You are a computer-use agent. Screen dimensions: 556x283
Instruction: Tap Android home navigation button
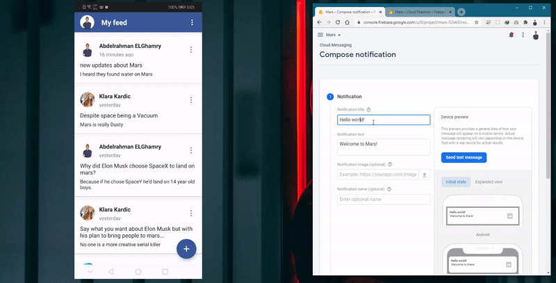[x=138, y=272]
